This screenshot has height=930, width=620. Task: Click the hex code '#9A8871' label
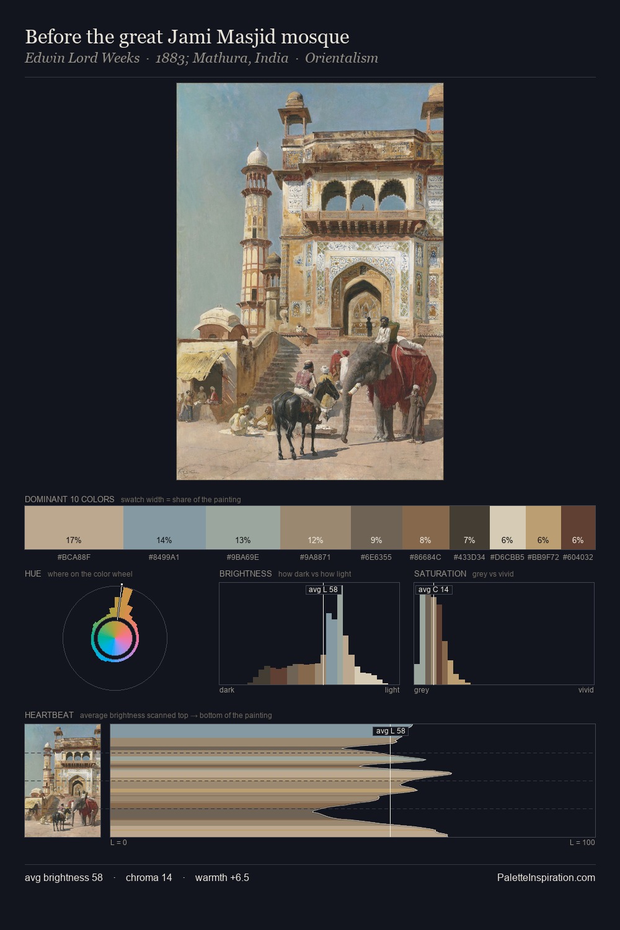[x=316, y=557]
